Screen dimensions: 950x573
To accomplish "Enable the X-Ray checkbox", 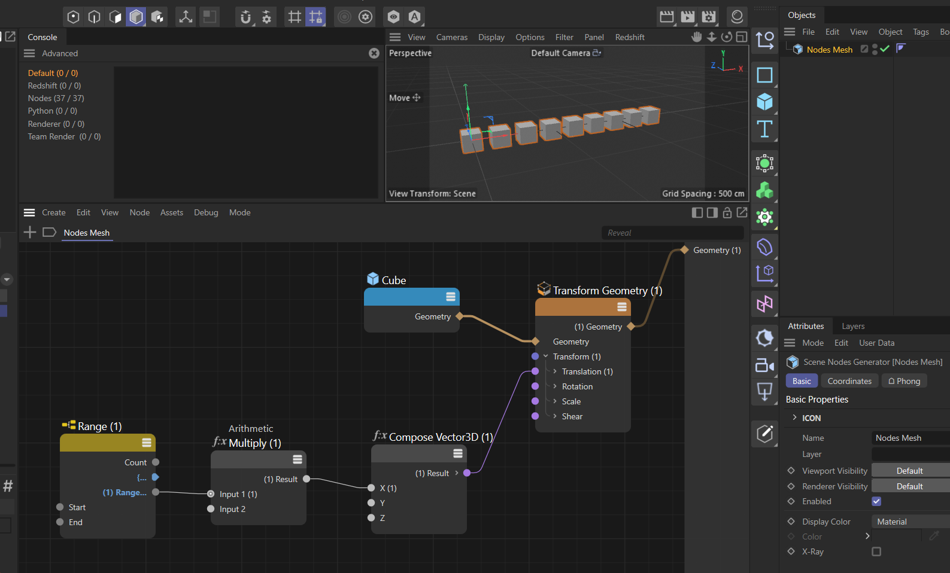I will tap(876, 551).
